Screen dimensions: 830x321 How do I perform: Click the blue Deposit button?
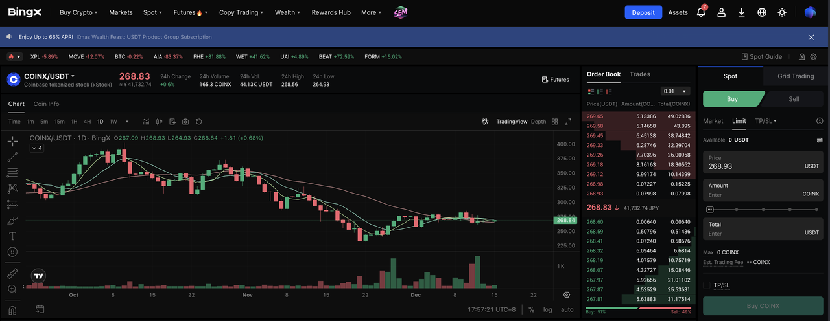tap(643, 12)
